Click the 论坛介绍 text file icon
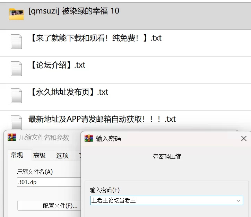251x217 pixels. click(x=16, y=69)
